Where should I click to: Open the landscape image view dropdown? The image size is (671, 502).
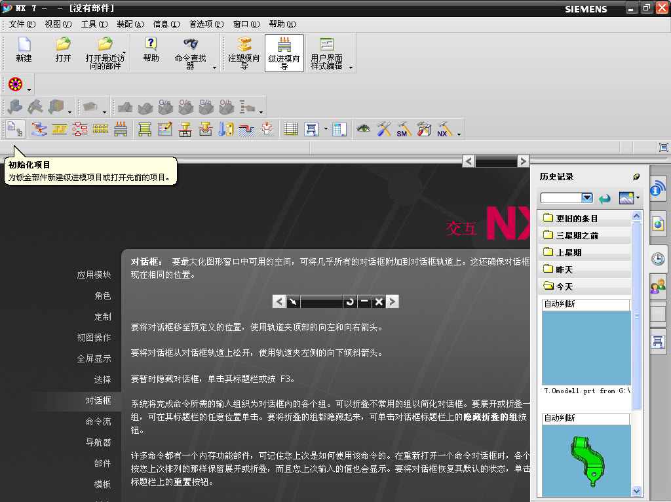click(x=638, y=198)
